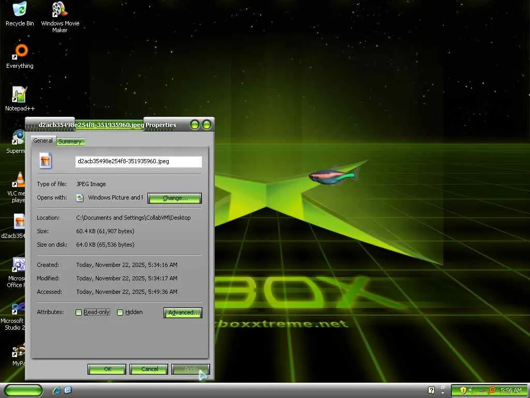Toggle the Hidden attribute checkbox
The width and height of the screenshot is (530, 398).
coord(120,312)
